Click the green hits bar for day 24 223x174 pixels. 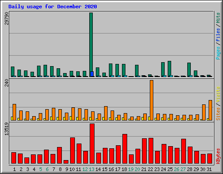point(163,69)
